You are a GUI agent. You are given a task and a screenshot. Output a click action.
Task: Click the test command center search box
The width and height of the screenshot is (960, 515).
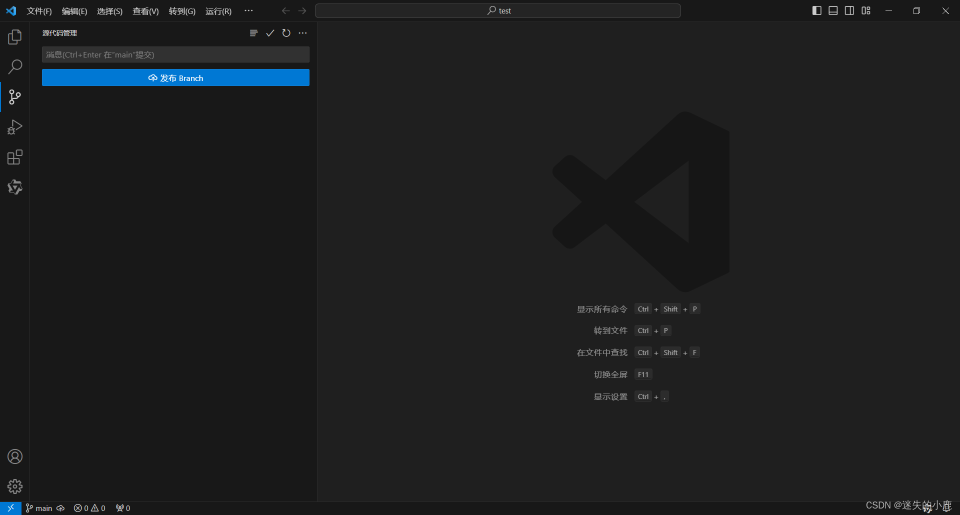click(498, 11)
